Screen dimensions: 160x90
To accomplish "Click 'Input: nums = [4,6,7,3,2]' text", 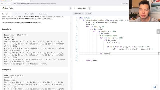I will tap(15, 35).
